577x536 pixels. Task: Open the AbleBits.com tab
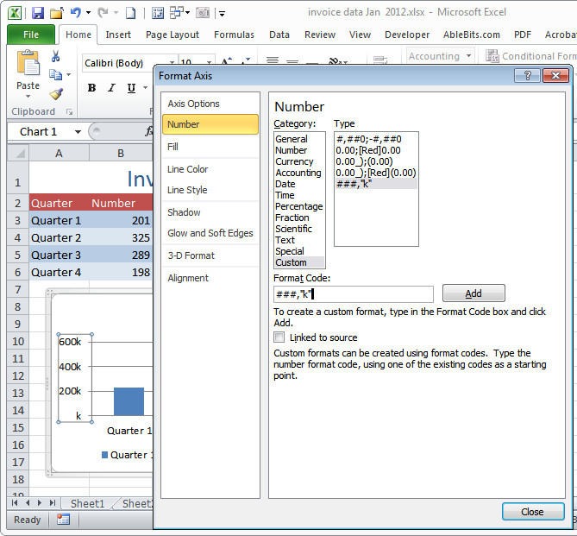pos(472,35)
